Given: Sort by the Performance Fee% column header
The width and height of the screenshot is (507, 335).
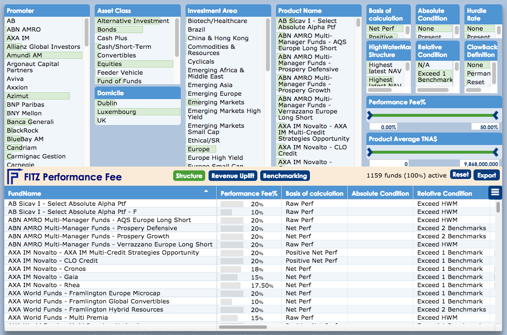Looking at the screenshot, I should click(249, 194).
